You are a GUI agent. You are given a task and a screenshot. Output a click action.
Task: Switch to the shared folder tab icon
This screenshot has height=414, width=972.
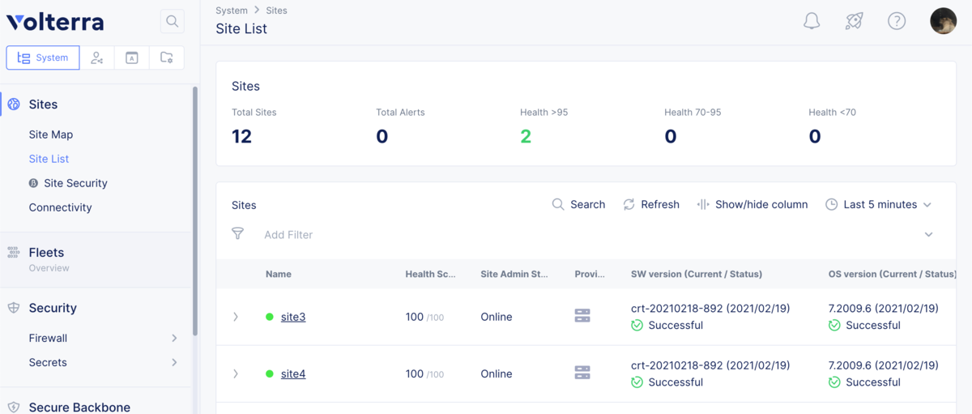pos(166,58)
